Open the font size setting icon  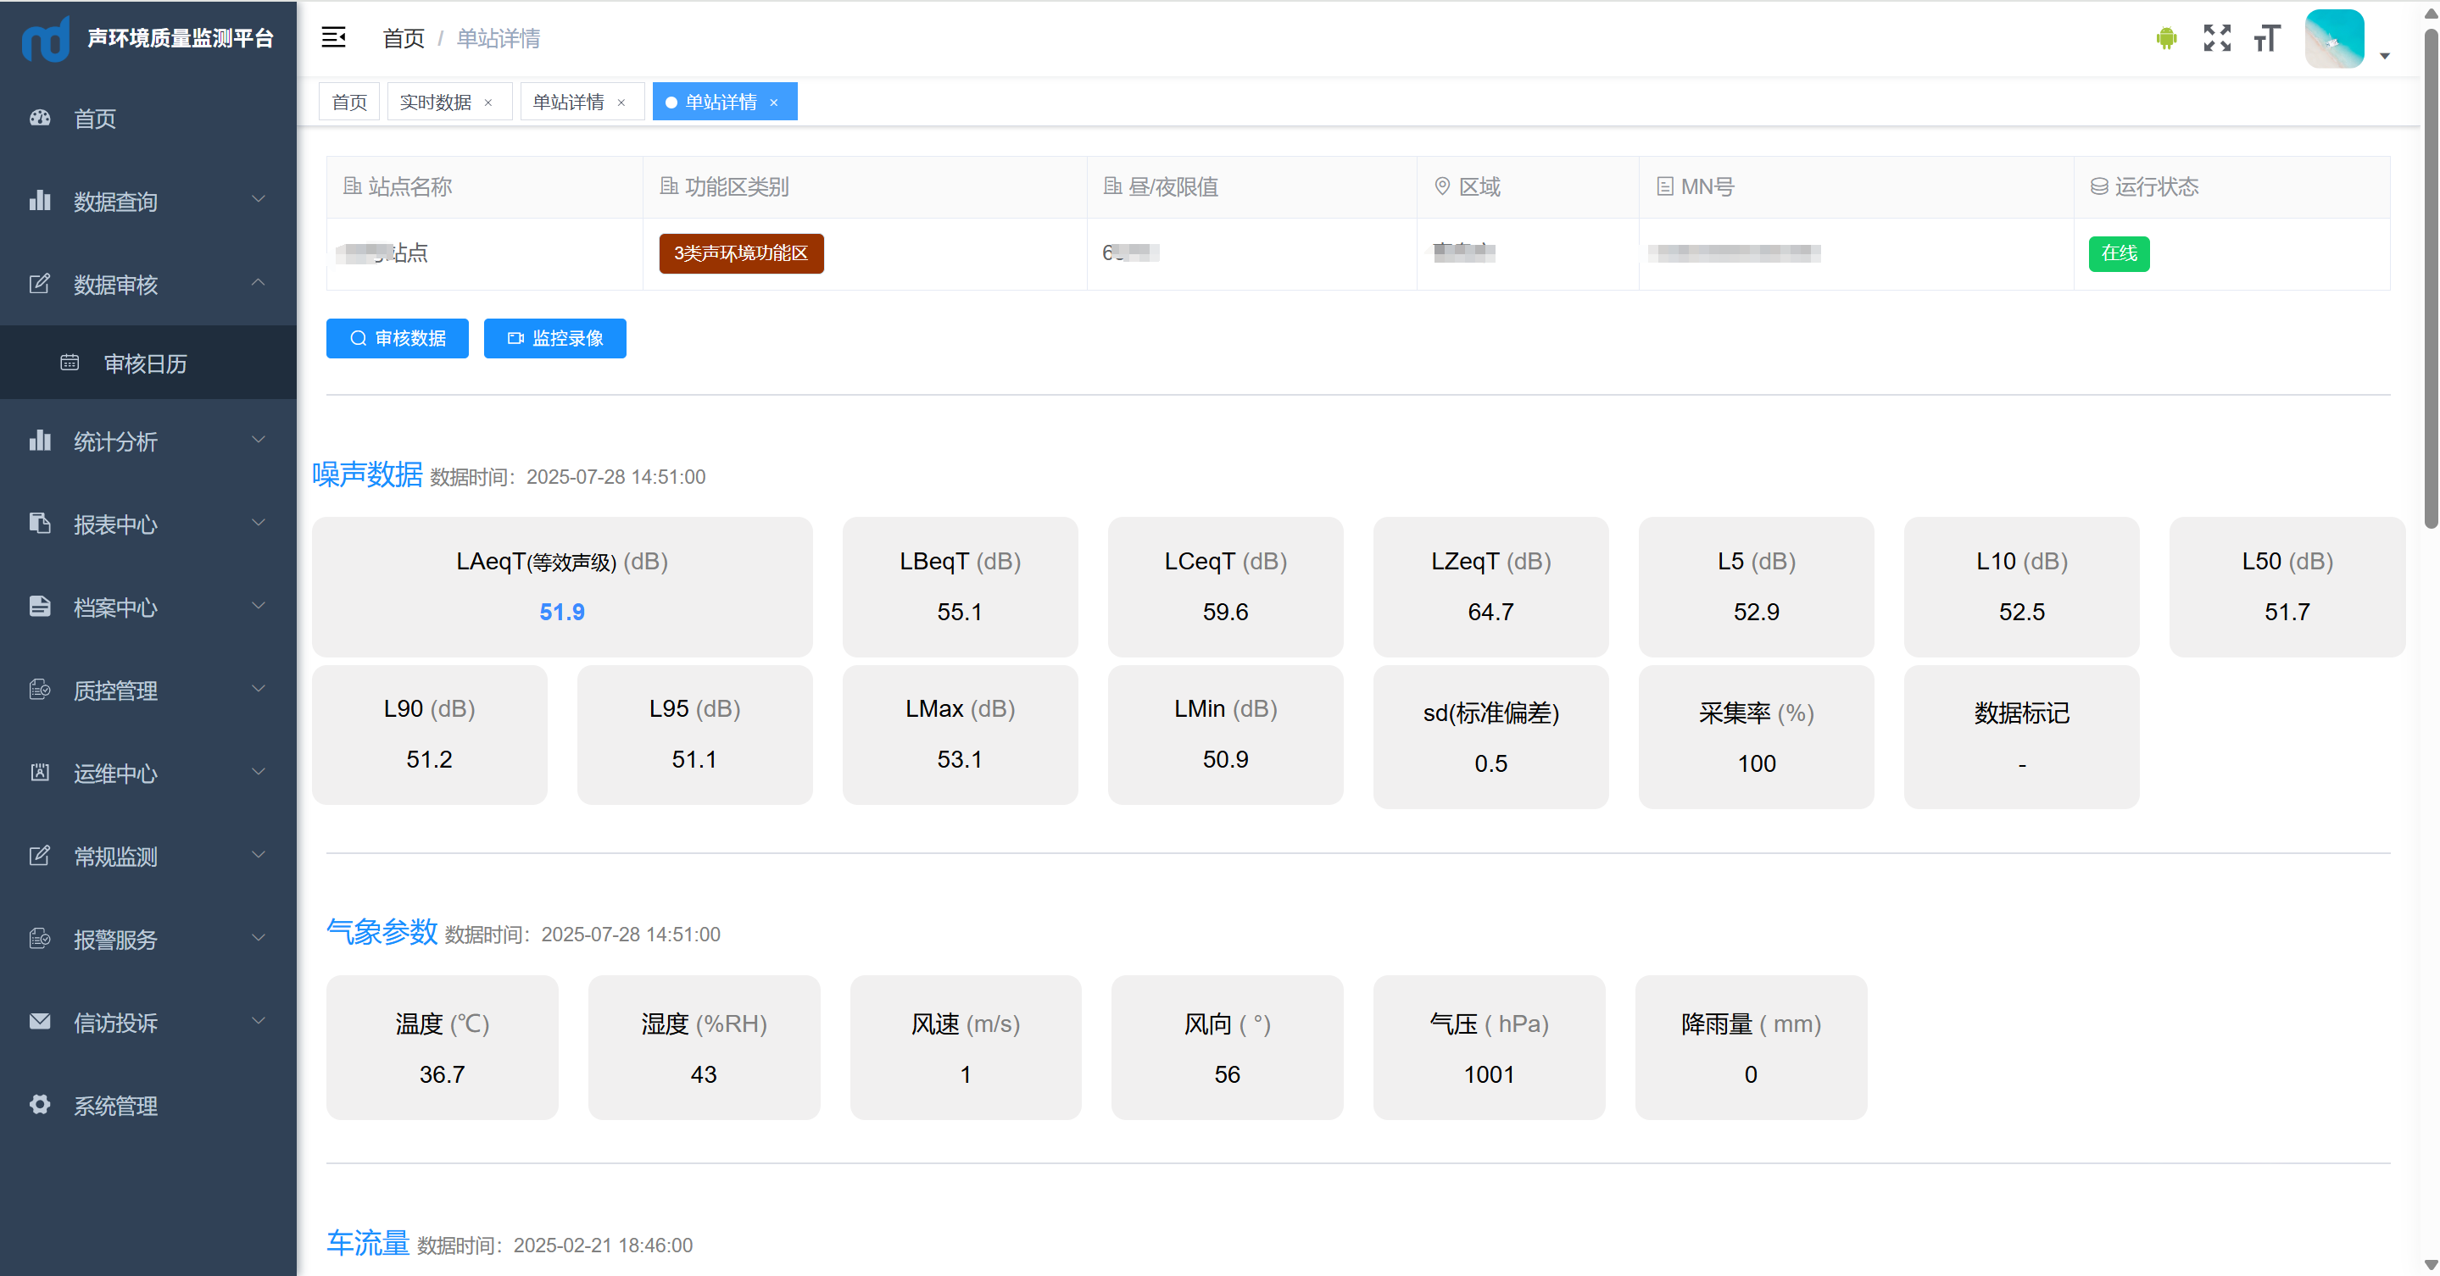coord(2267,38)
